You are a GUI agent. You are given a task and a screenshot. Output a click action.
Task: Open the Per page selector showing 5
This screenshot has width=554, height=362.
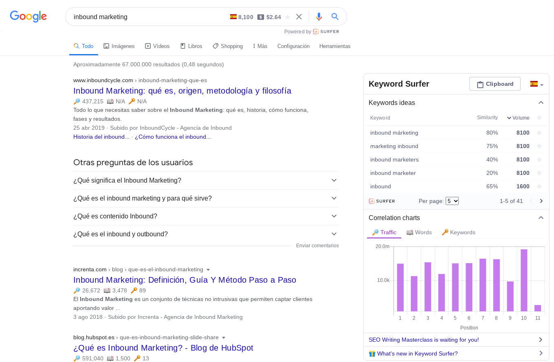coord(452,201)
